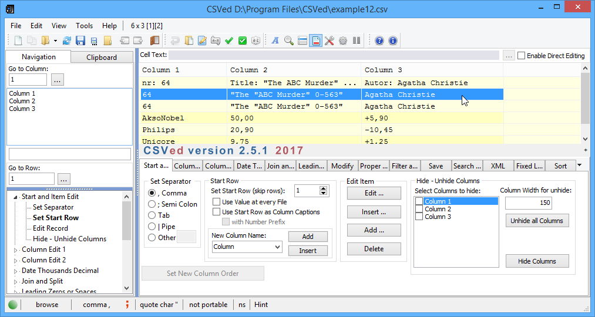Click the import arrow-into-box icon

point(125,41)
